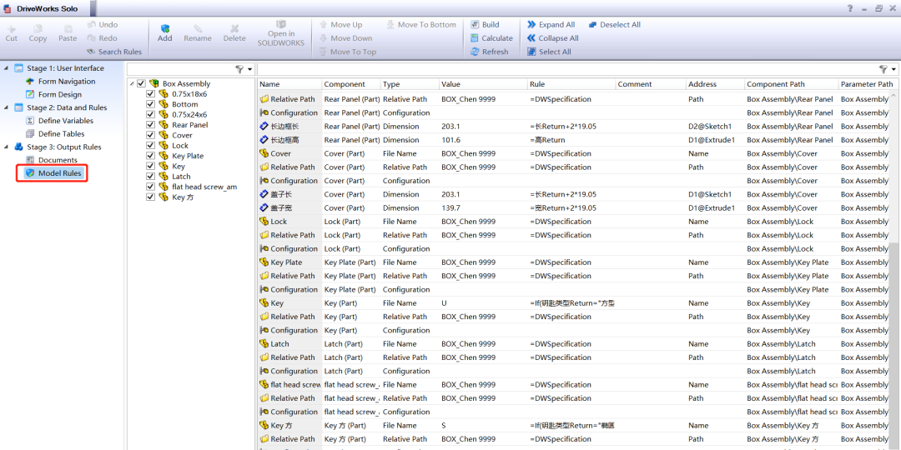
Task: Click the Cut toolbar icon
Action: click(11, 28)
